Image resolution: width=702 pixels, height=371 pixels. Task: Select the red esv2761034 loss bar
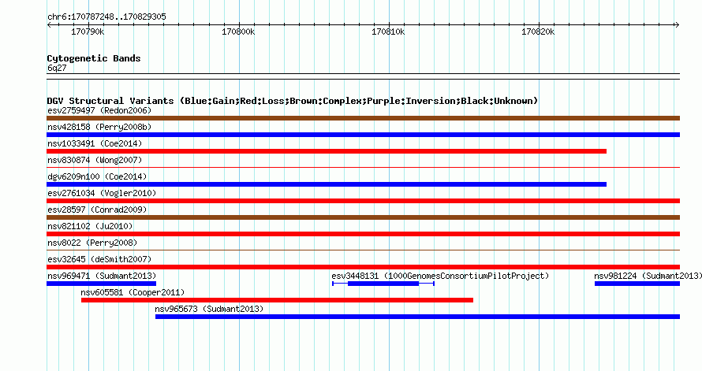pyautogui.click(x=363, y=201)
